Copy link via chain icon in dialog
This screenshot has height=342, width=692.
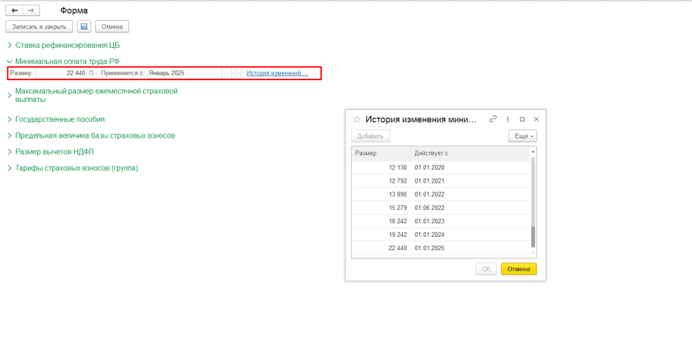pos(493,119)
